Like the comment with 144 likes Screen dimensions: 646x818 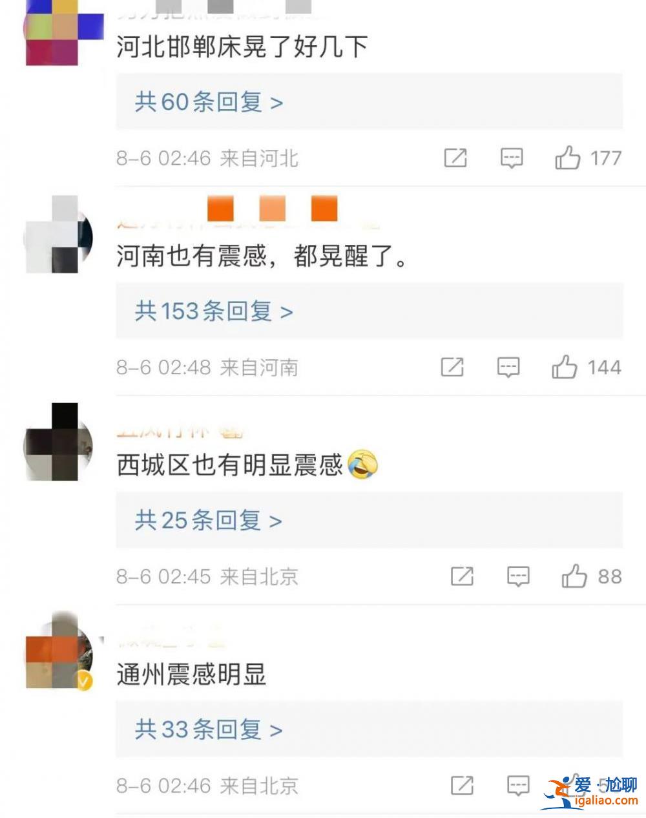[565, 367]
